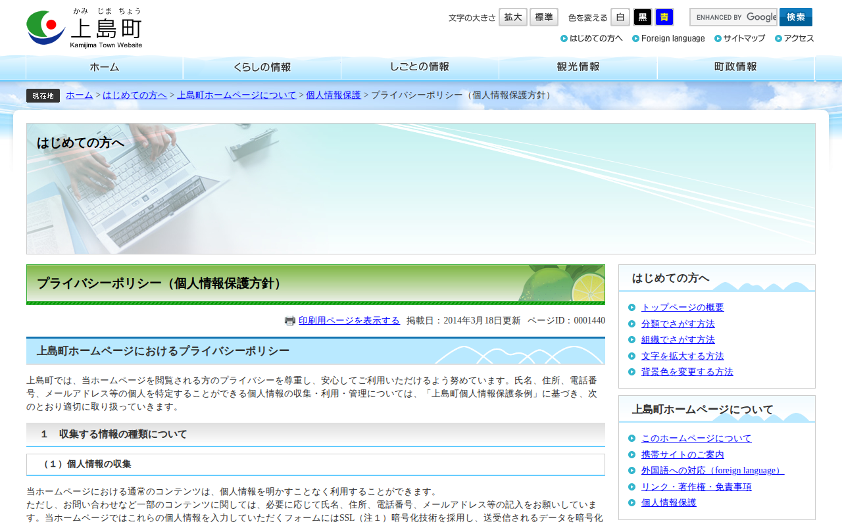Go to 個人情報保護 in the breadcrumb
The width and height of the screenshot is (842, 526).
[334, 95]
